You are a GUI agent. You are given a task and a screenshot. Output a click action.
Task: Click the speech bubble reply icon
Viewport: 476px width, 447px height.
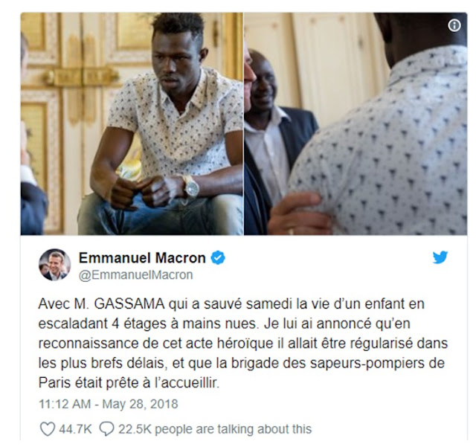[x=106, y=429]
